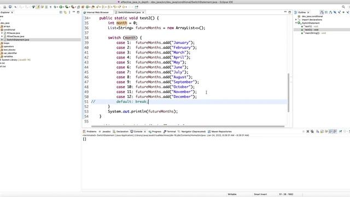Image resolution: width=350 pixels, height=197 pixels.
Task: Click the editor vertical scrollbar
Action: tap(288, 92)
